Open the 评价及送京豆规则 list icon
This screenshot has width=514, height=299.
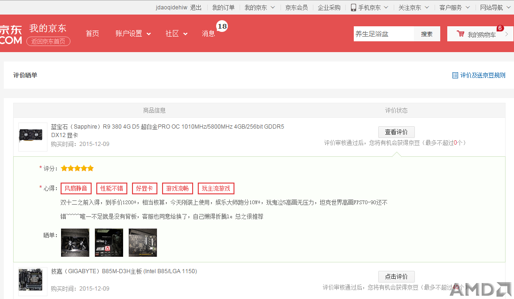455,75
